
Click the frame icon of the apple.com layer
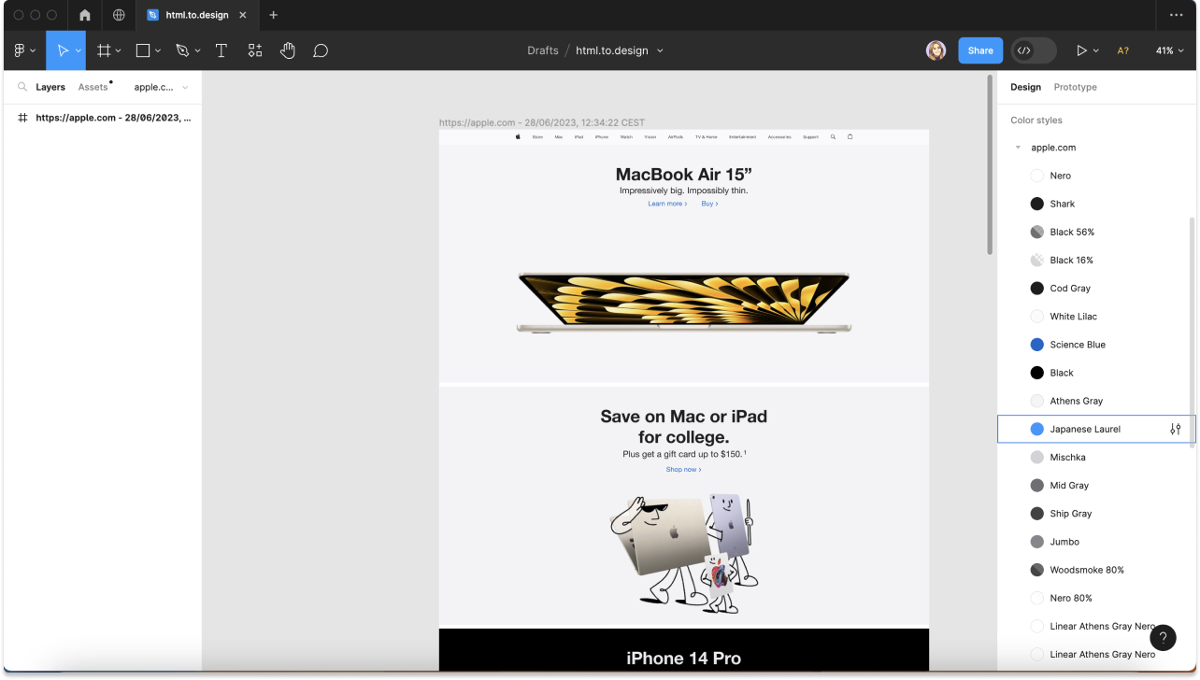[22, 118]
